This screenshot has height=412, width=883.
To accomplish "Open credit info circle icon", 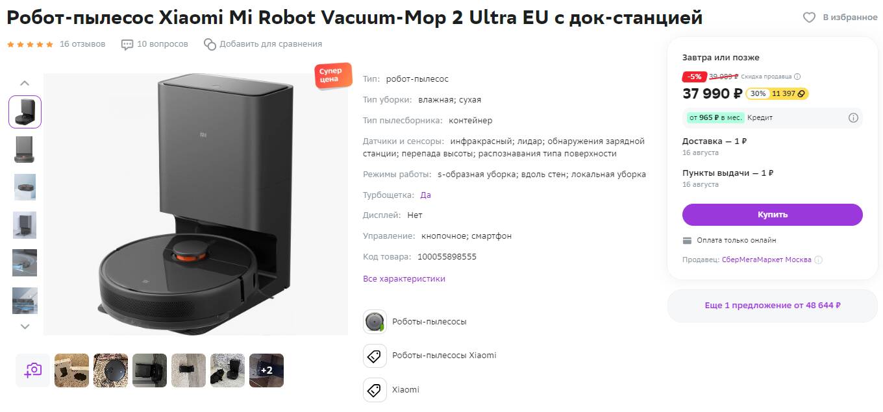I will click(853, 118).
